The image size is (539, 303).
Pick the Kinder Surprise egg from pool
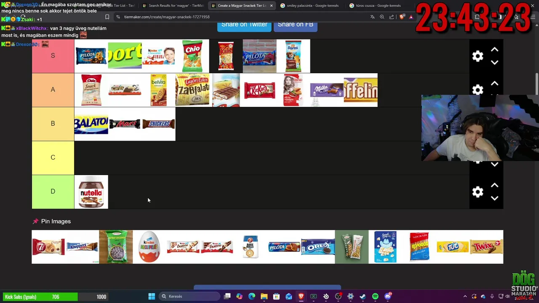click(x=149, y=247)
